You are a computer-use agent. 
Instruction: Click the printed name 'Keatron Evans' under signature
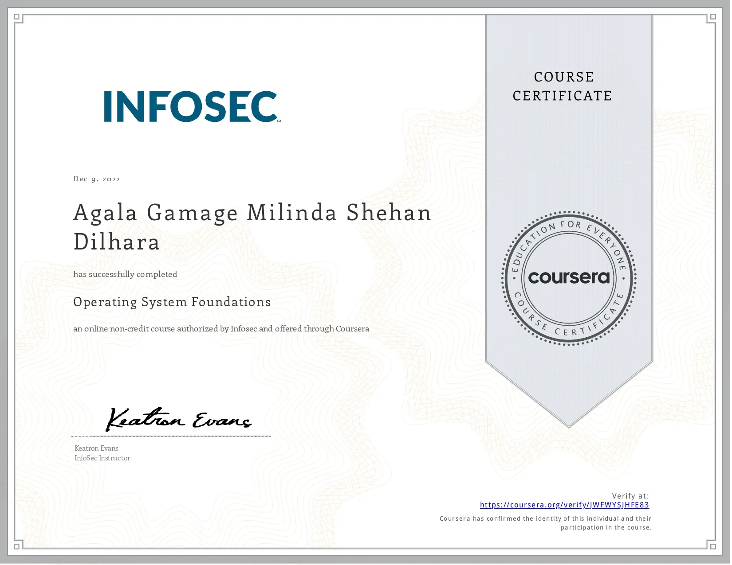tap(96, 448)
